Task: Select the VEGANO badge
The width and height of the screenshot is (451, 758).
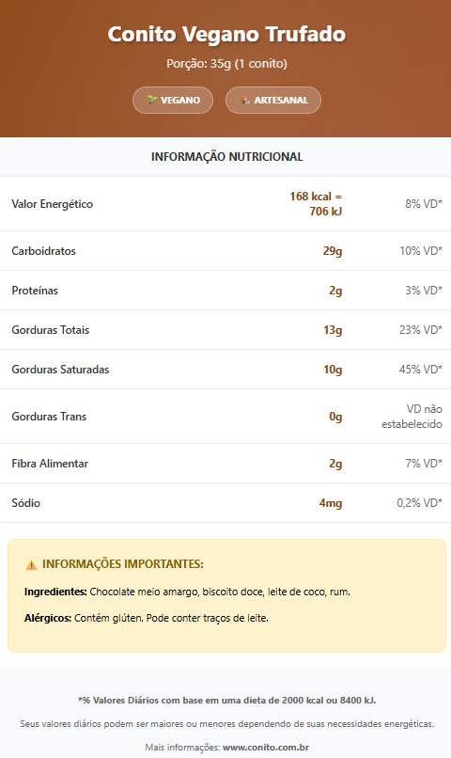Action: (173, 100)
